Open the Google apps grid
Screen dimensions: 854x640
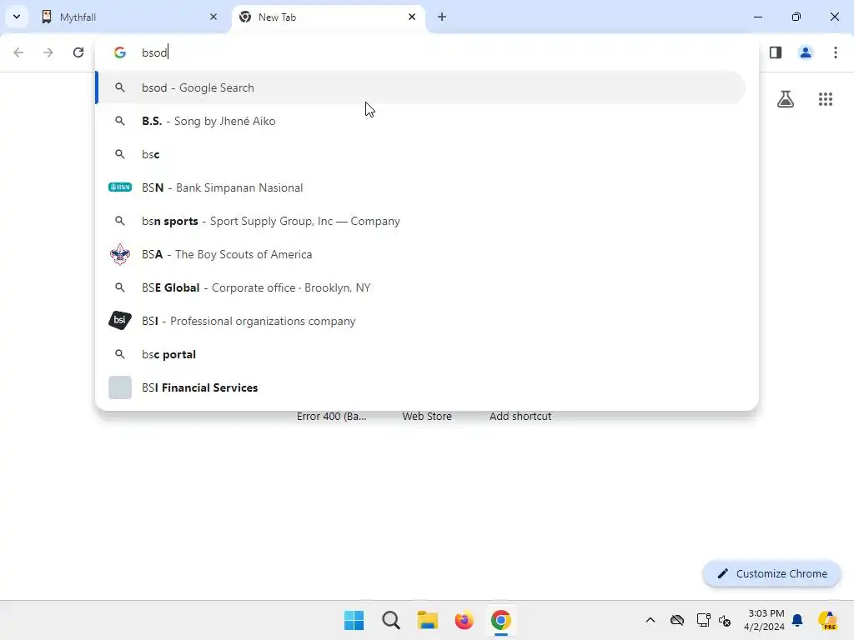coord(826,99)
